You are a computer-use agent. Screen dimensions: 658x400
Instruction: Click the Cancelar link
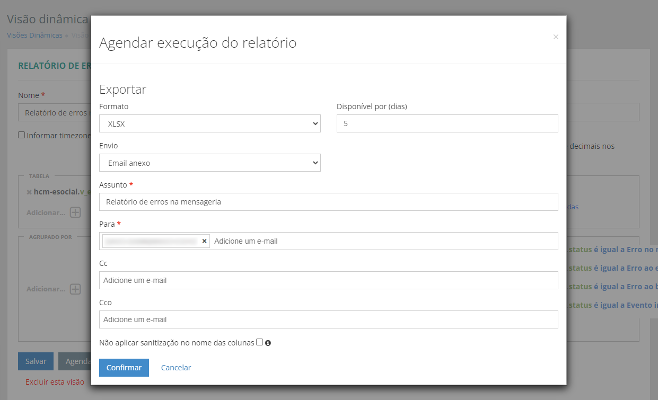click(x=176, y=368)
